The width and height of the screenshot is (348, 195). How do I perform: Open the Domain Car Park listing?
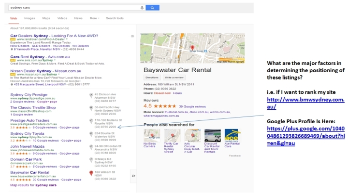click(x=26, y=159)
